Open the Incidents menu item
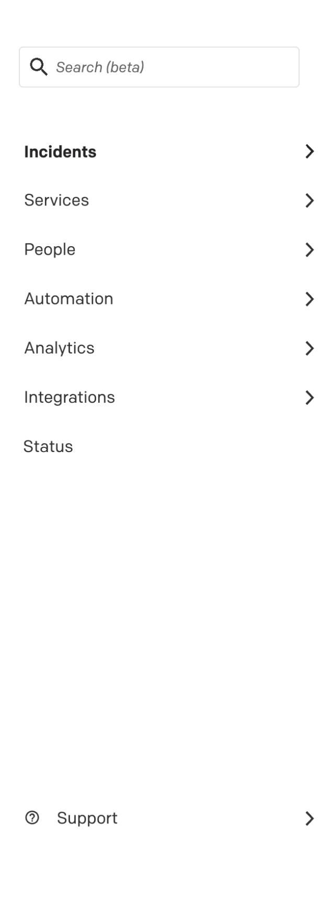The image size is (332, 924). tap(60, 152)
